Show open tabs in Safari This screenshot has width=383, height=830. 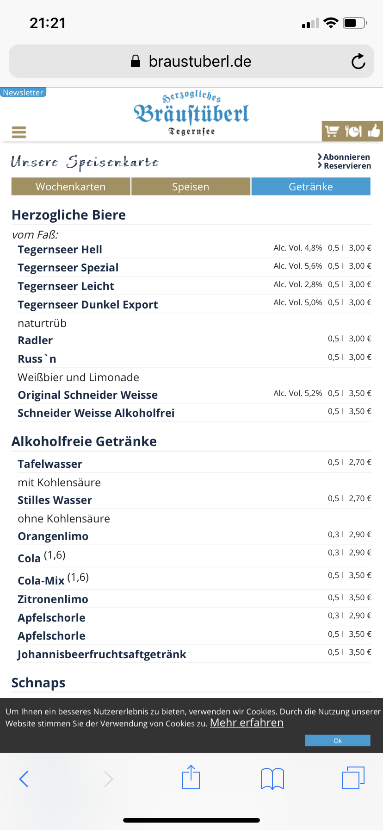[x=353, y=778]
